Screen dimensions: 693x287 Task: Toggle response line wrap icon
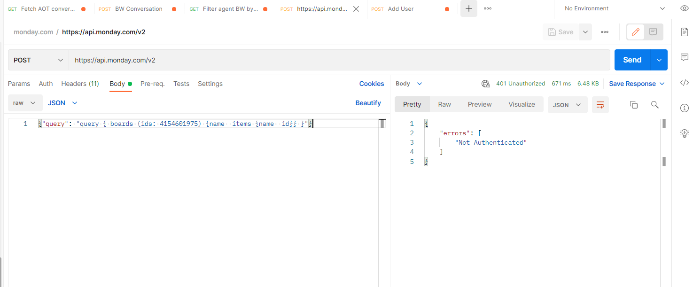(600, 105)
